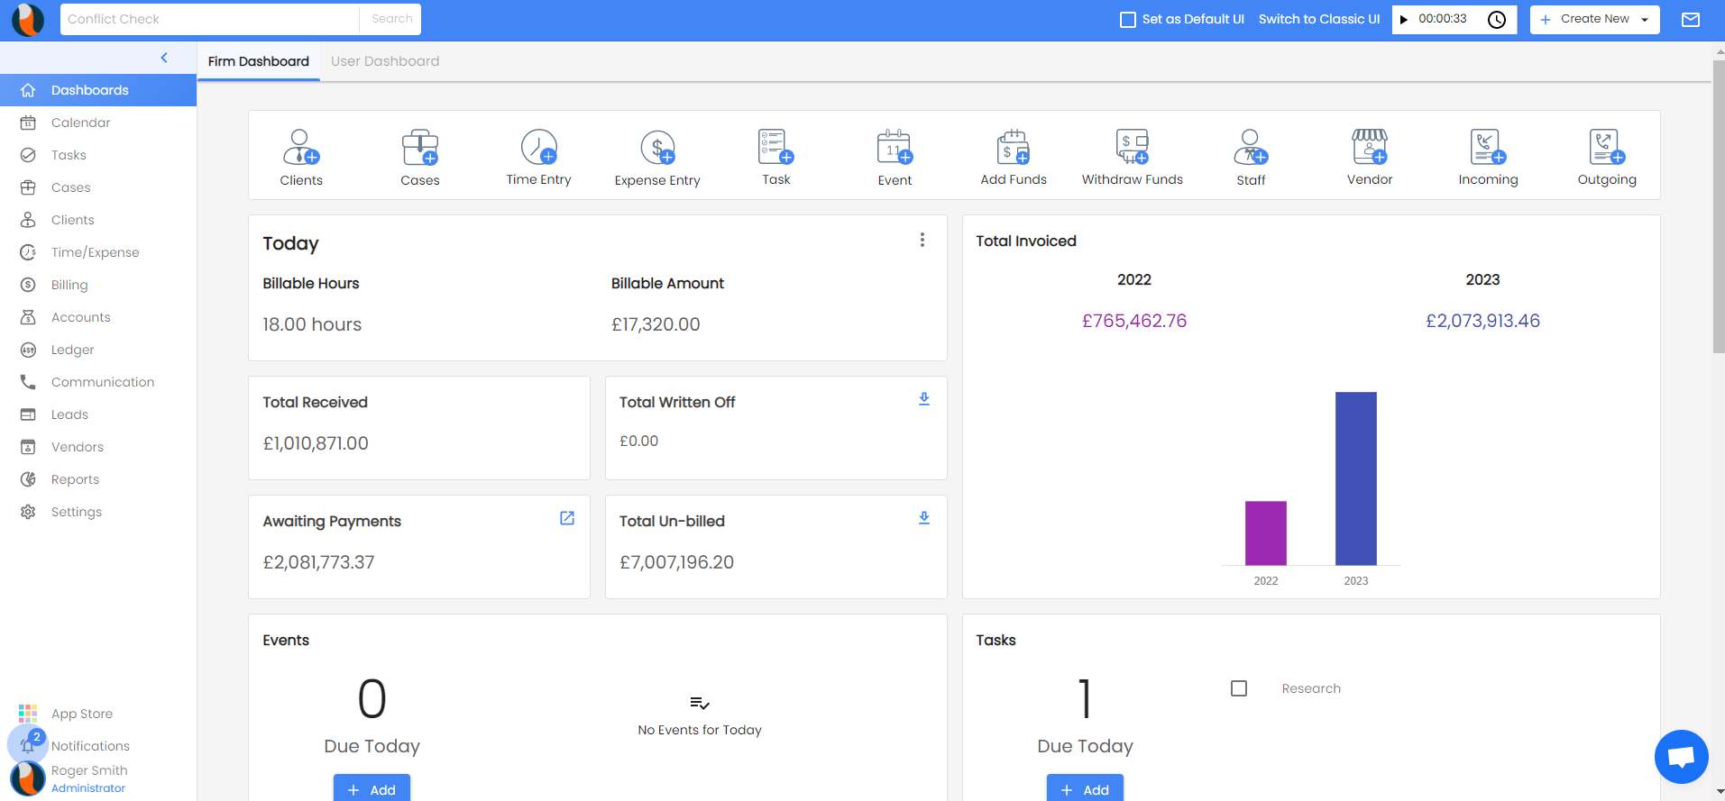The width and height of the screenshot is (1725, 801).
Task: Download the Total Un-billed report
Action: click(923, 518)
